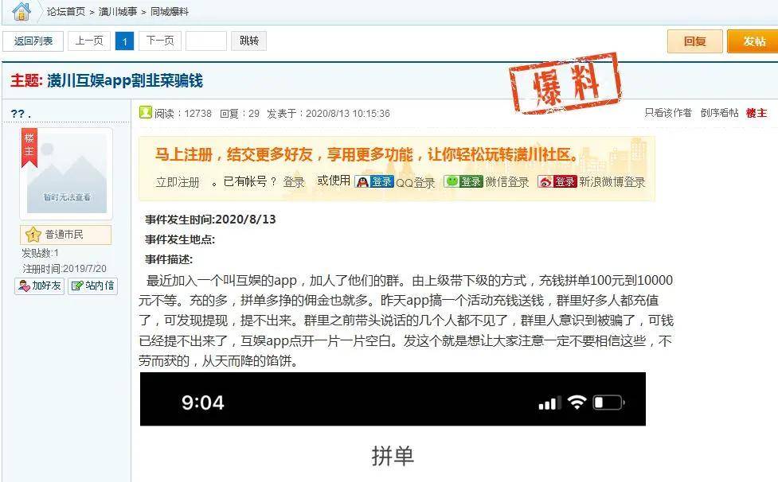778x482 pixels.
Task: Click the 立即注册 registration link
Action: 178,181
